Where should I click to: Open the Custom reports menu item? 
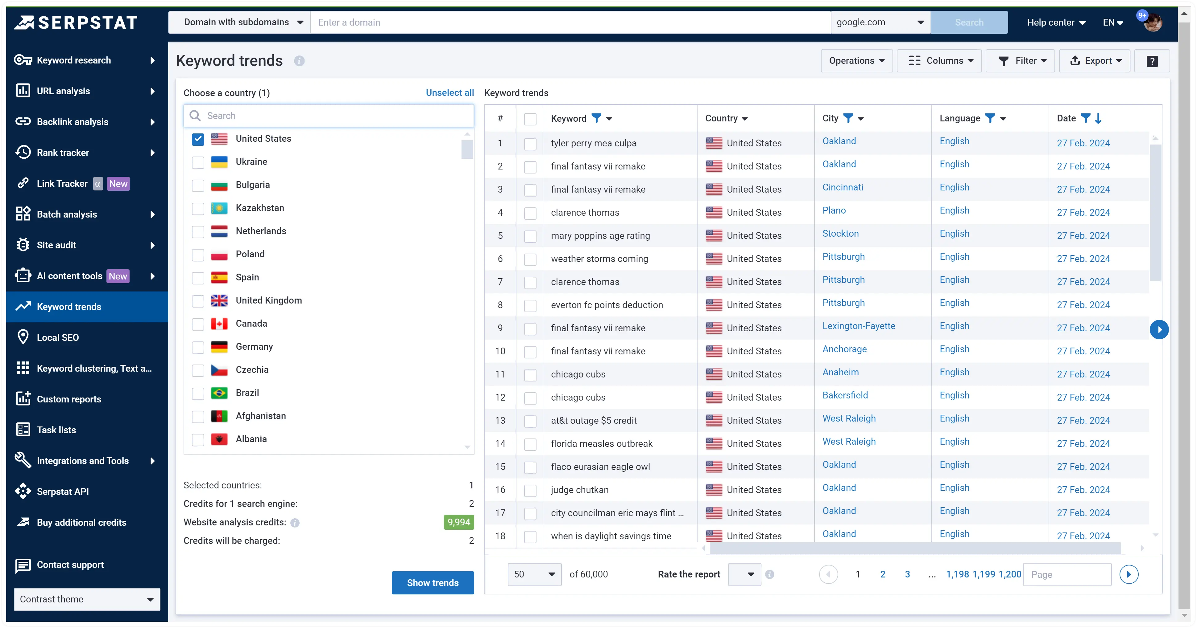(x=69, y=399)
